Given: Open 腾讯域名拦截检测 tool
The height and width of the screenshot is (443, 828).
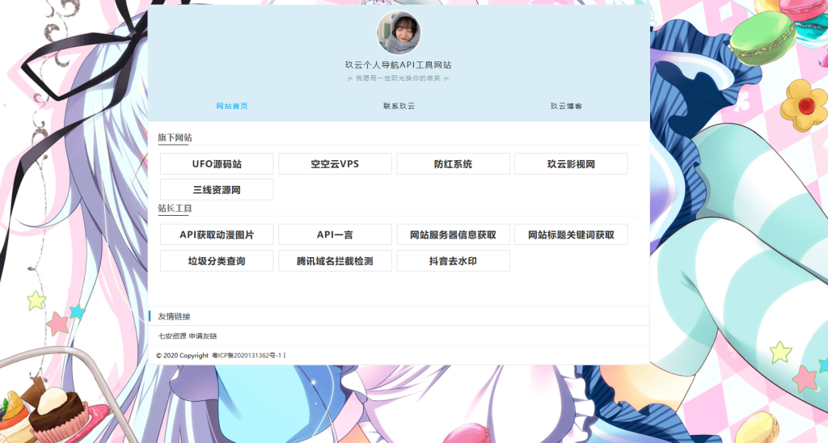Looking at the screenshot, I should pos(335,261).
